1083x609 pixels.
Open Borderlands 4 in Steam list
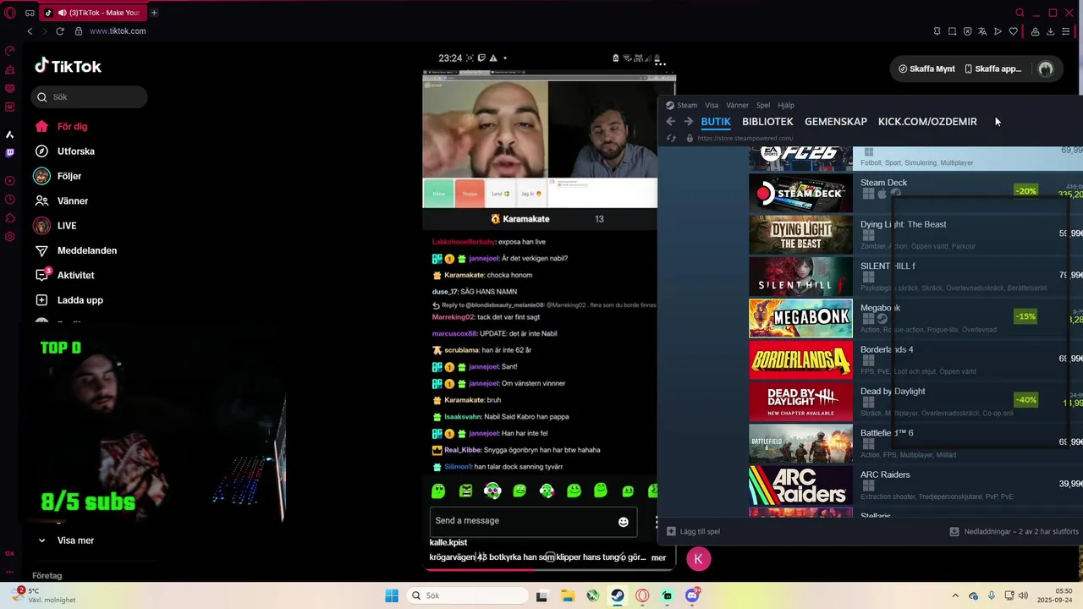point(915,359)
